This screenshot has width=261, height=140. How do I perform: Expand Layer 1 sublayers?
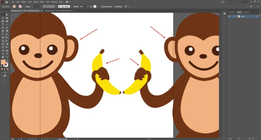coord(235,17)
